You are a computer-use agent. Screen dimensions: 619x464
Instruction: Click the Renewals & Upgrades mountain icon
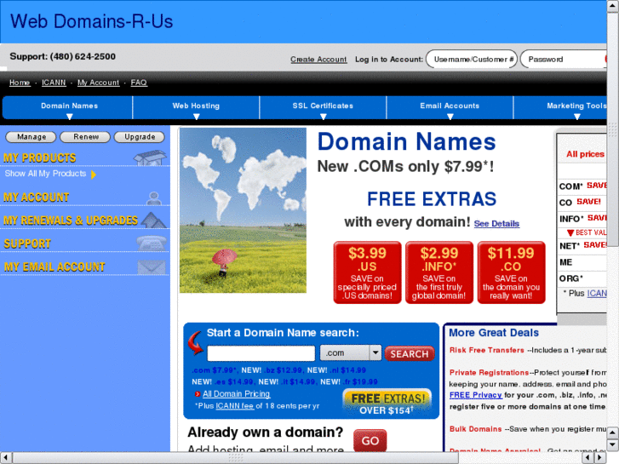pos(154,220)
